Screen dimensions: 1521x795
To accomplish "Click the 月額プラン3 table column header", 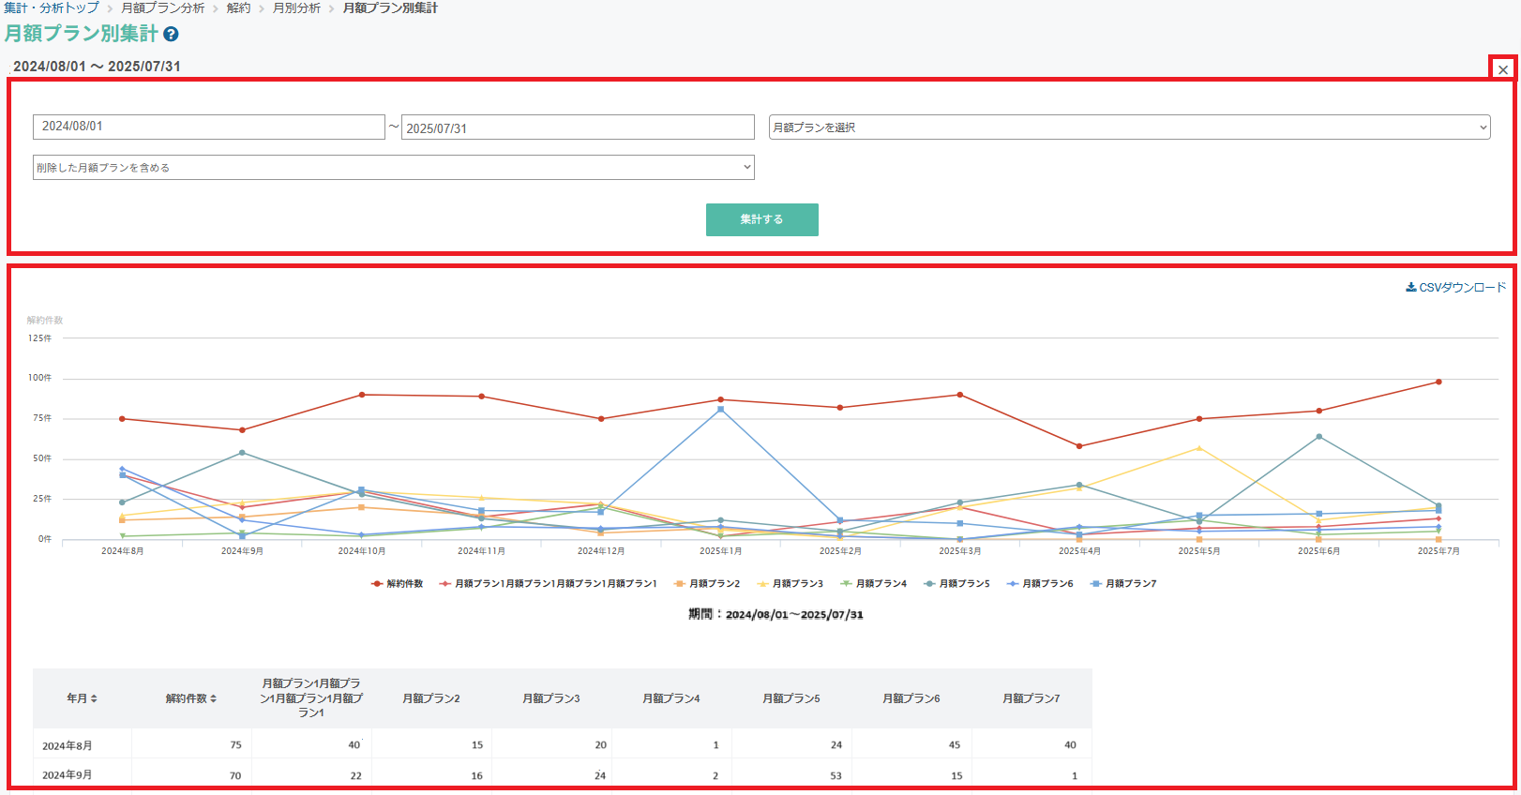I will (551, 698).
